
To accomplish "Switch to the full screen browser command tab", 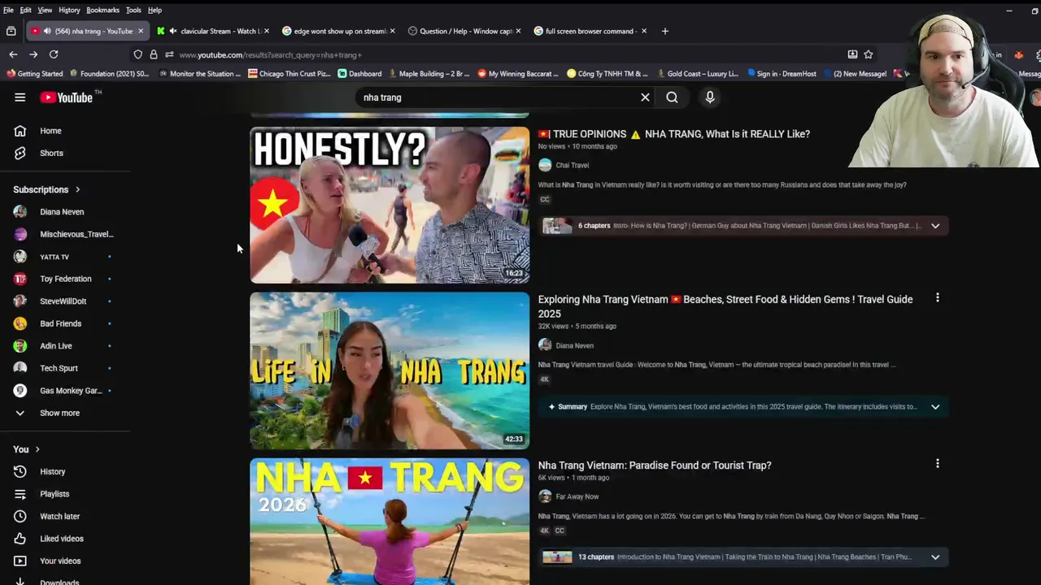I will pos(590,31).
